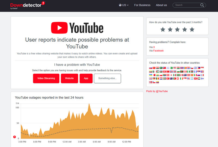Select the Japan flag
The width and height of the screenshot is (218, 147).
point(171,75)
